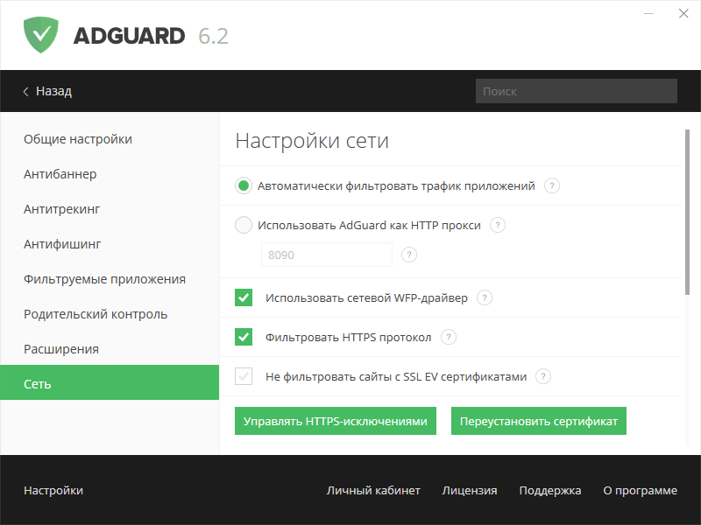Open Родительский контроль section

point(110,314)
